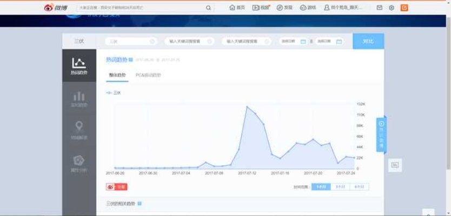Toggle the 三伏 legend series on chart
This screenshot has height=216, width=451.
click(x=114, y=93)
